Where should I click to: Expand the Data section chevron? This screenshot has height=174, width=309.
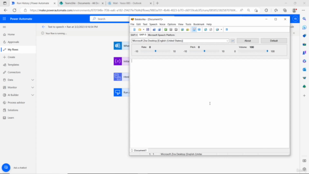32,80
